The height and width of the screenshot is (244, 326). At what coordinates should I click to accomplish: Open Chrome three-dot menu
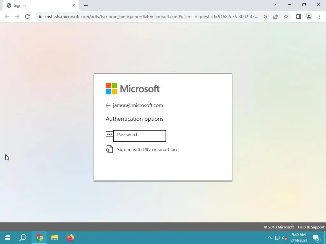tap(319, 17)
